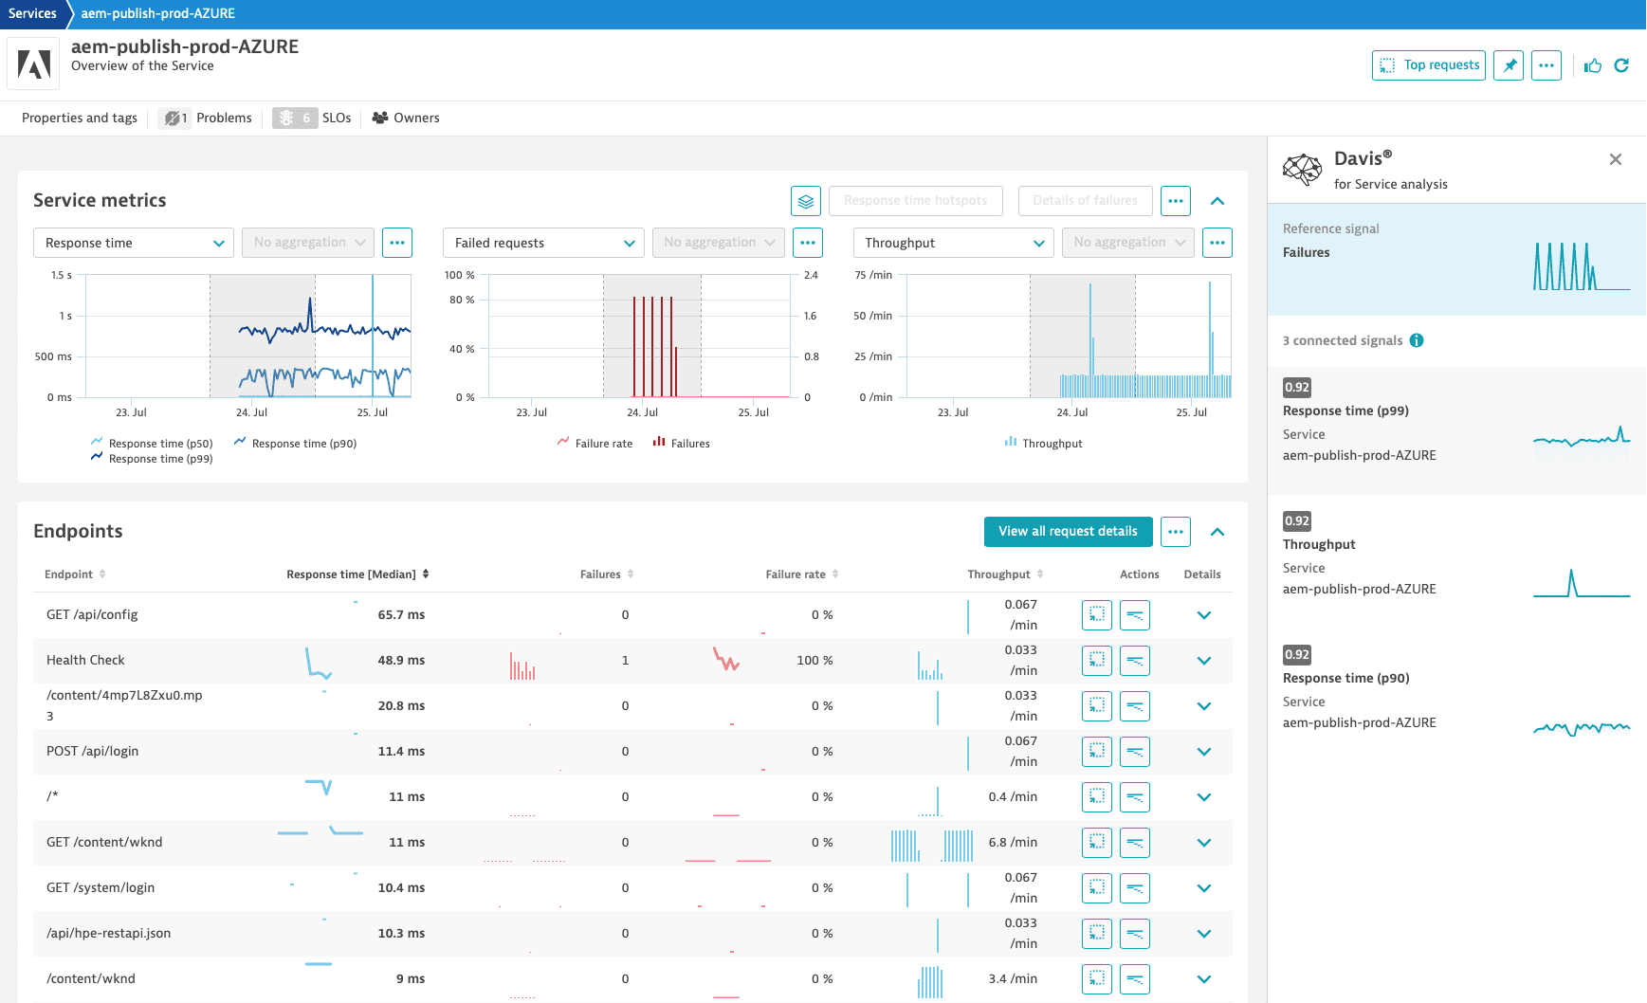Image resolution: width=1647 pixels, height=1003 pixels.
Task: Go to Services breadcrumb
Action: coord(32,13)
